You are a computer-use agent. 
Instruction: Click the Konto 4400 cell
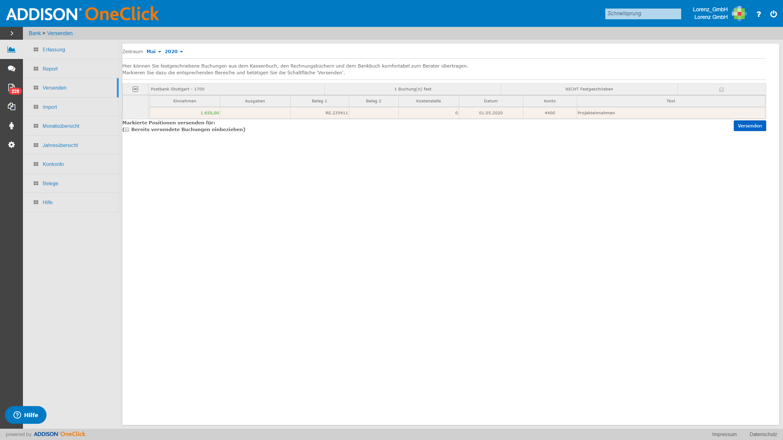click(550, 113)
